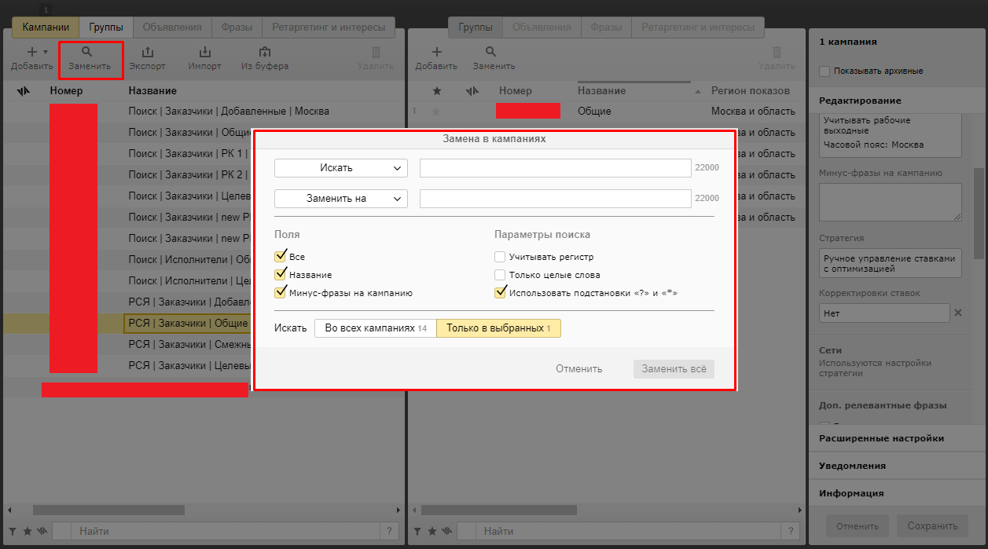The image size is (988, 549).
Task: Collapse the Редактирование section
Action: pyautogui.click(x=895, y=101)
